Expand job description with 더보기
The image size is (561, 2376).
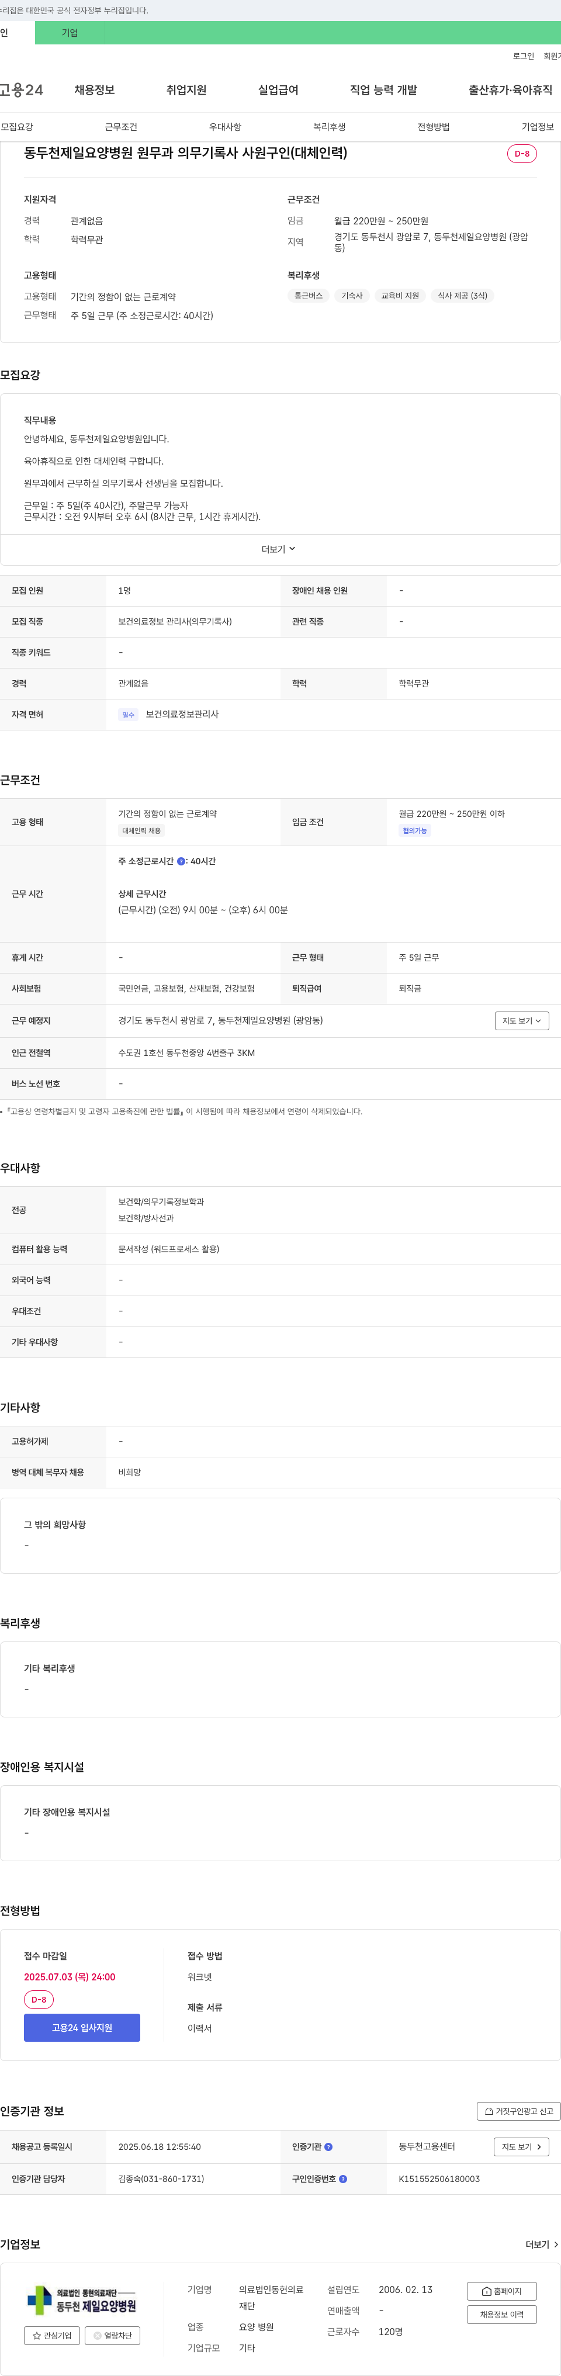[x=279, y=549]
